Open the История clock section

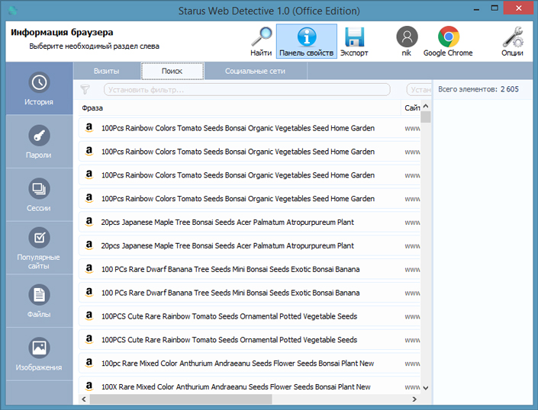[39, 88]
